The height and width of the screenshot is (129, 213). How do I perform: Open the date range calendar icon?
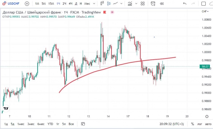[83, 124]
